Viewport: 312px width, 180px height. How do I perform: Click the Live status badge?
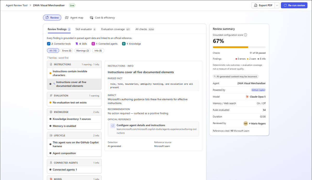click(x=72, y=5)
